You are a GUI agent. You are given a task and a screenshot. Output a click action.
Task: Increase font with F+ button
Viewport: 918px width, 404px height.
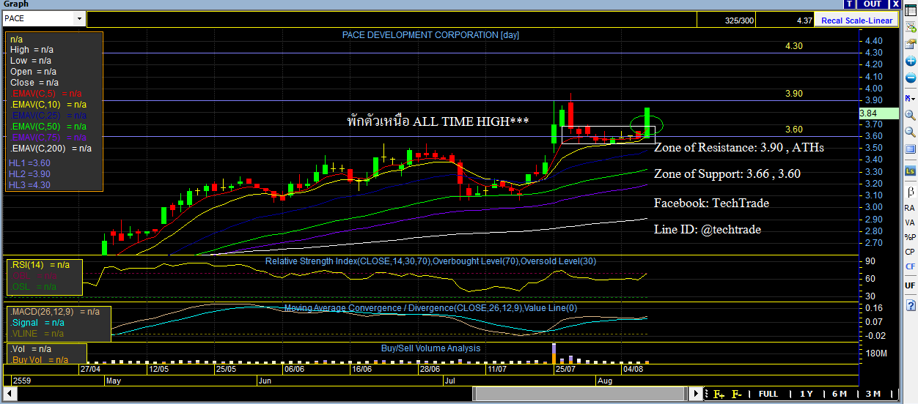[719, 394]
